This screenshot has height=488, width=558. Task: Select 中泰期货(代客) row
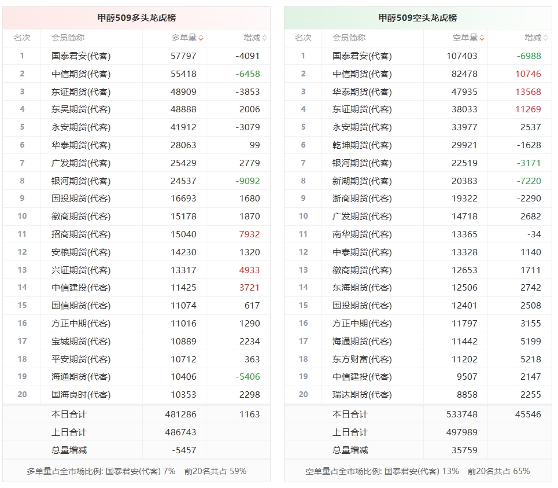coord(418,252)
